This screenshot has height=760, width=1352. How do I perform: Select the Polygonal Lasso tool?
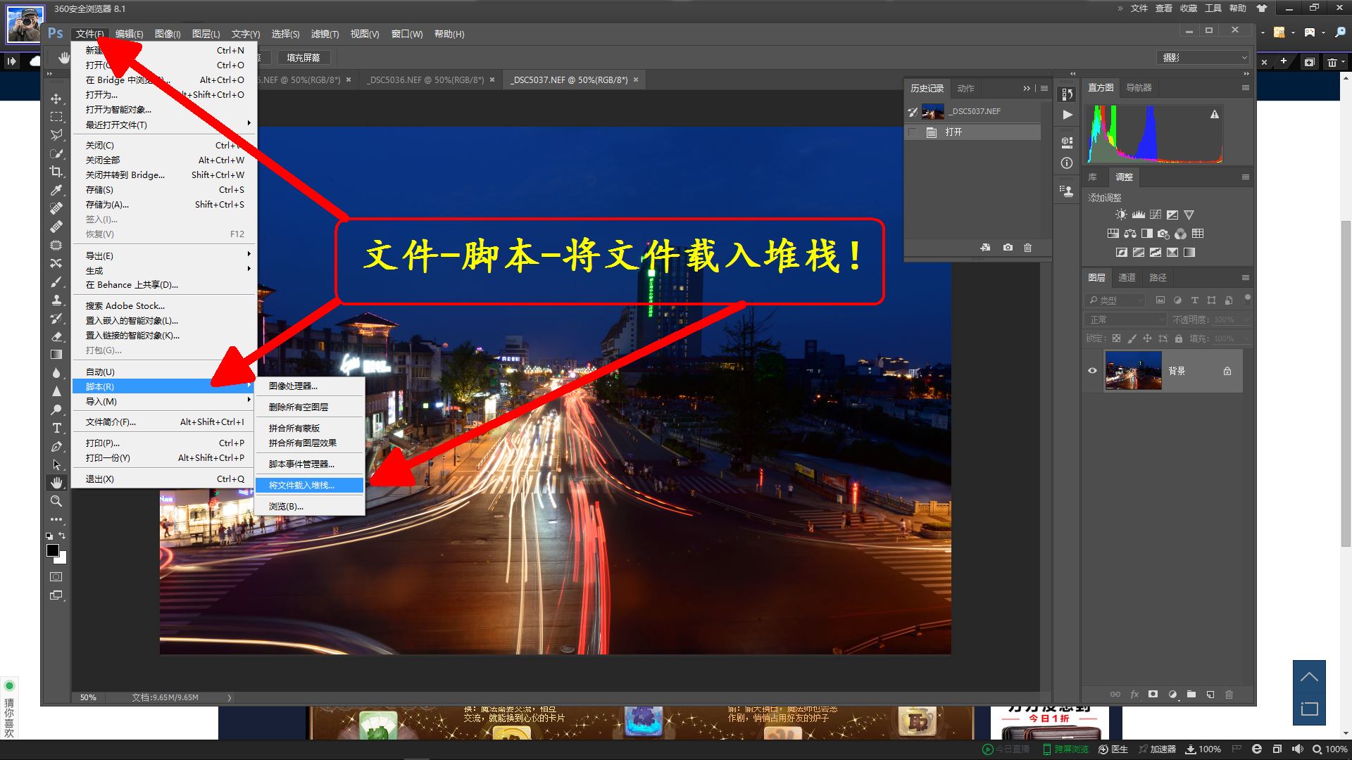point(56,135)
